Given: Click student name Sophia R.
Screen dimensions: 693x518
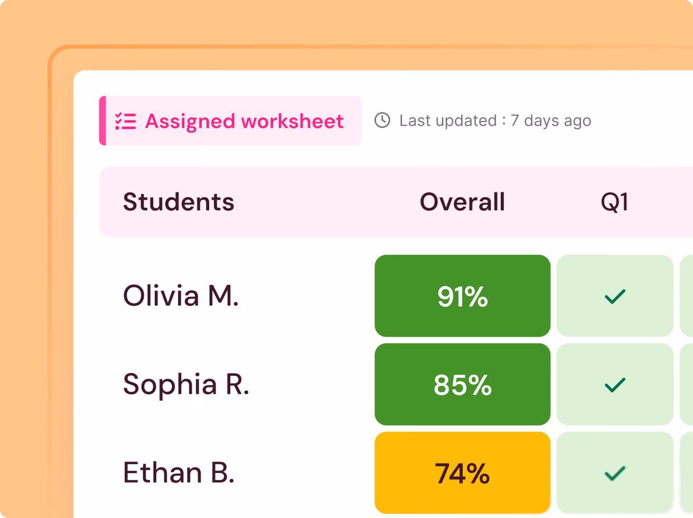Looking at the screenshot, I should [186, 385].
